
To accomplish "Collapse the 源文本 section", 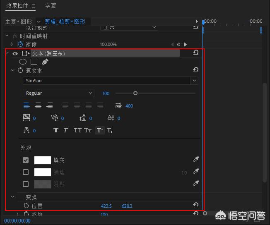I will pos(12,70).
